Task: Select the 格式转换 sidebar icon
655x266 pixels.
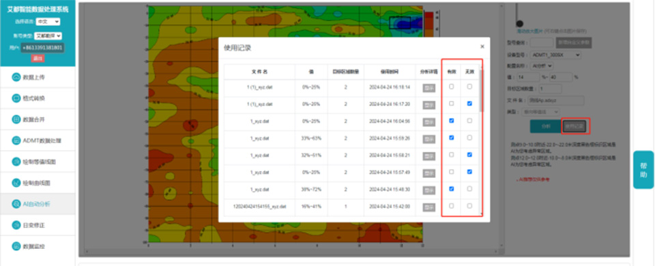Action: click(16, 98)
